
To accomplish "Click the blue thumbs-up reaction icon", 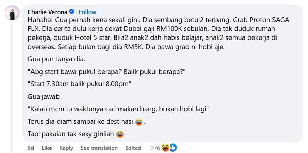I will 173,148.
